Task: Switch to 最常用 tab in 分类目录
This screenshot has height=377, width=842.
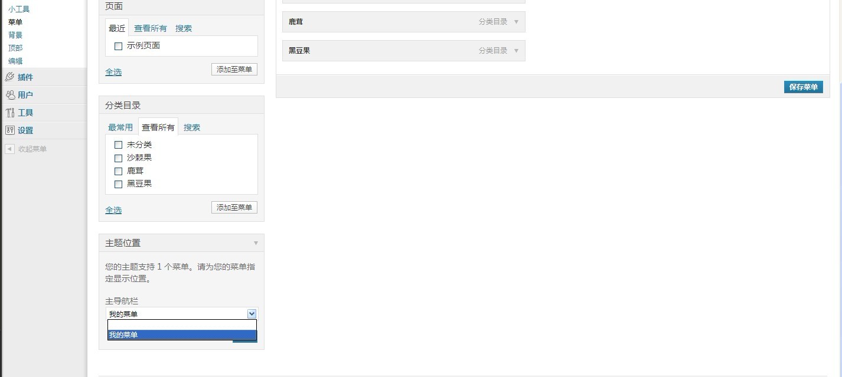Action: 120,127
